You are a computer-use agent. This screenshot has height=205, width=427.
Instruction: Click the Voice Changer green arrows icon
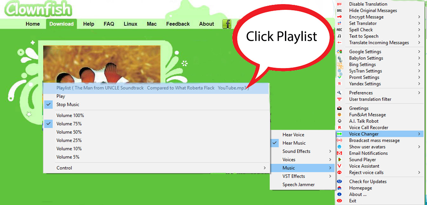click(339, 134)
